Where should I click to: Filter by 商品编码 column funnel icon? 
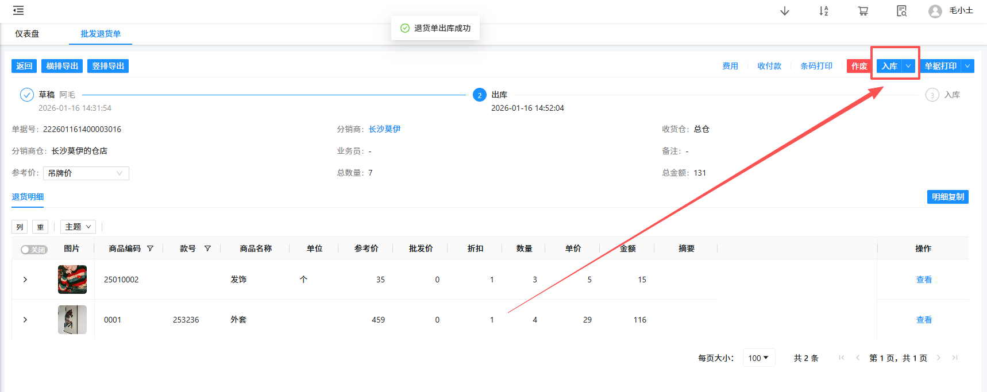point(151,249)
